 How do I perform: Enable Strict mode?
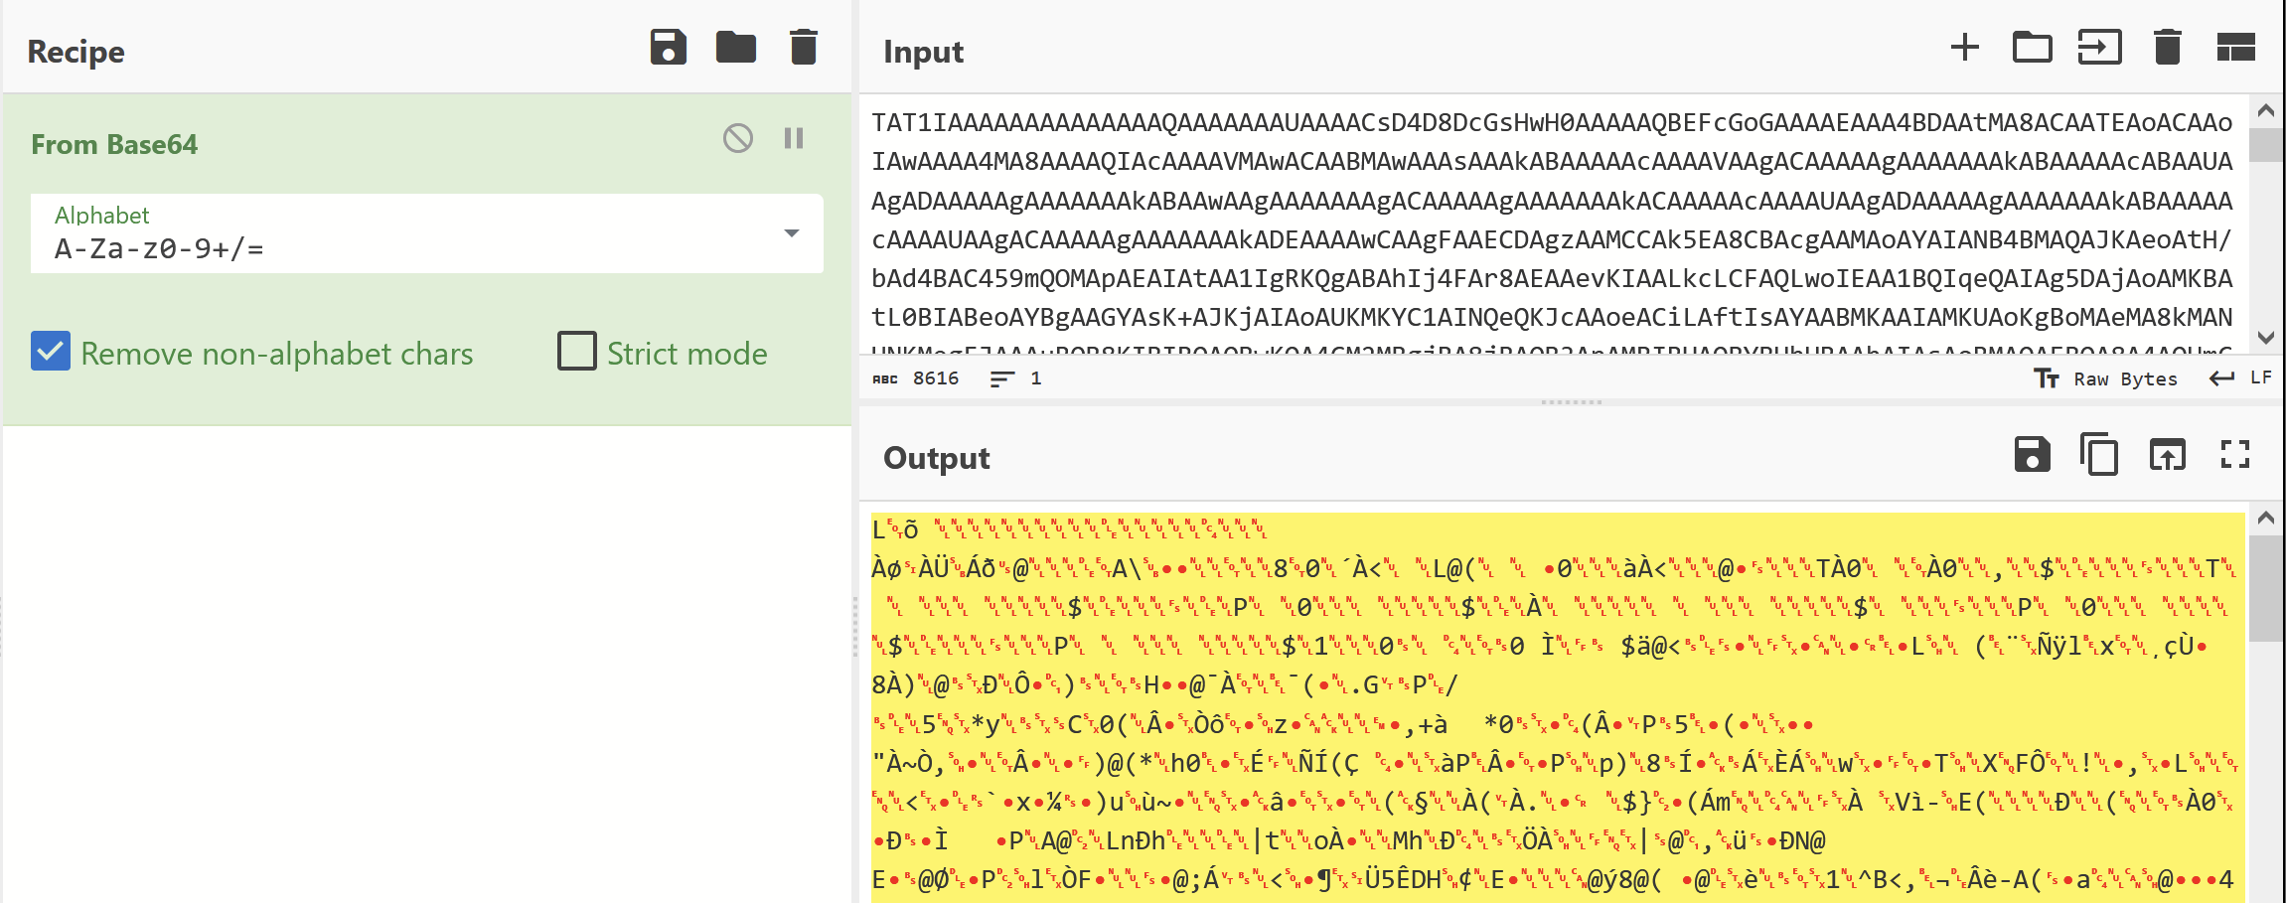576,352
